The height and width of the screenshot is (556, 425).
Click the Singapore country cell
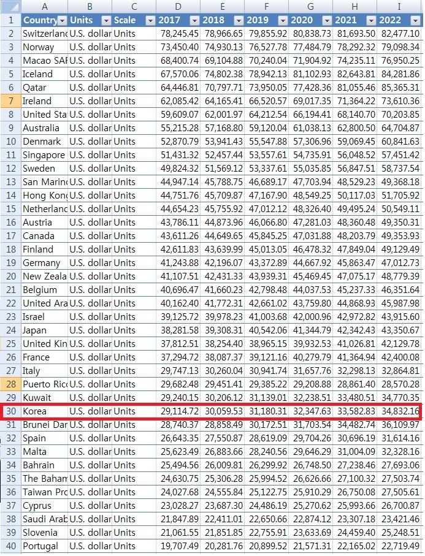pos(45,155)
